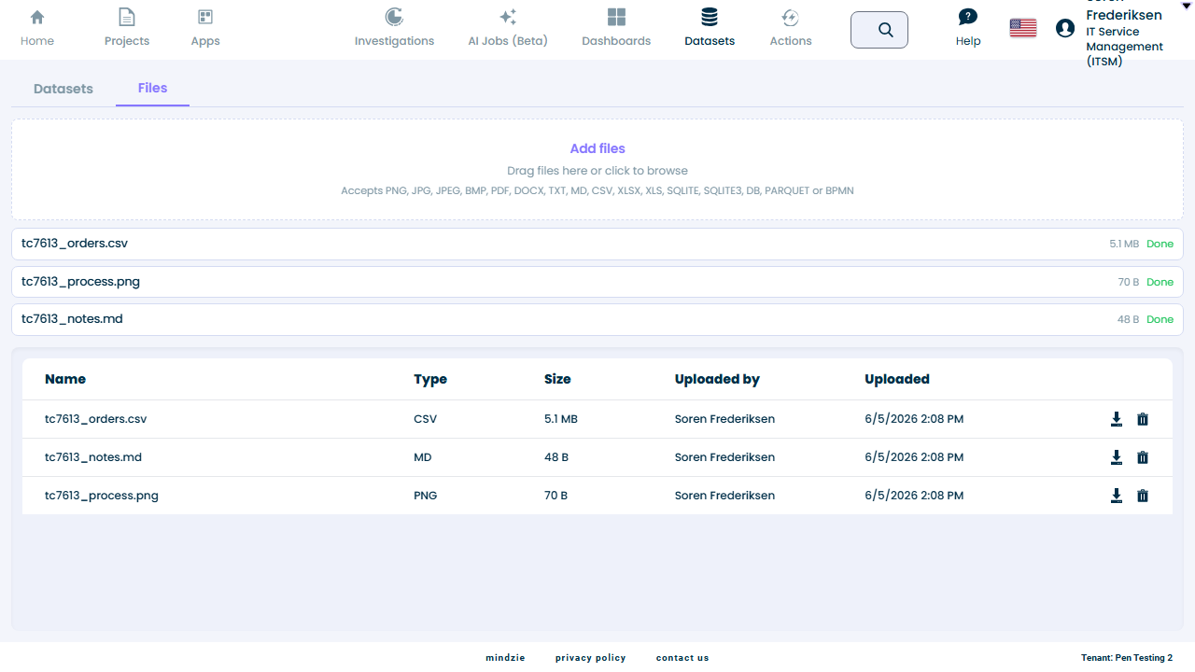Image resolution: width=1195 pixels, height=672 pixels.
Task: Expand the user profile dropdown arrow
Action: click(1187, 6)
